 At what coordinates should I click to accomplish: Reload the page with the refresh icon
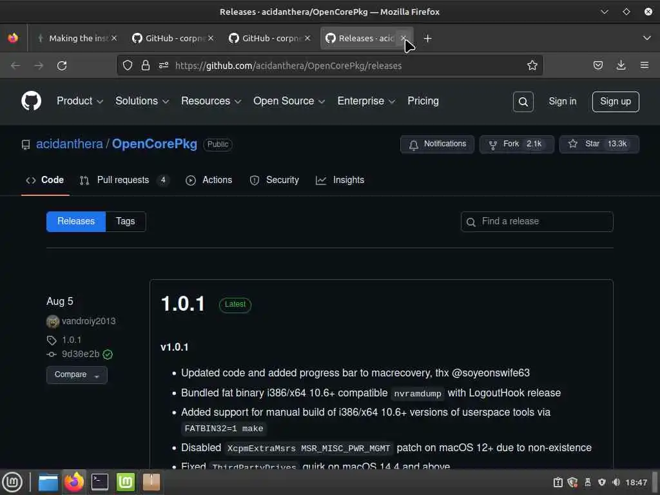pos(62,66)
